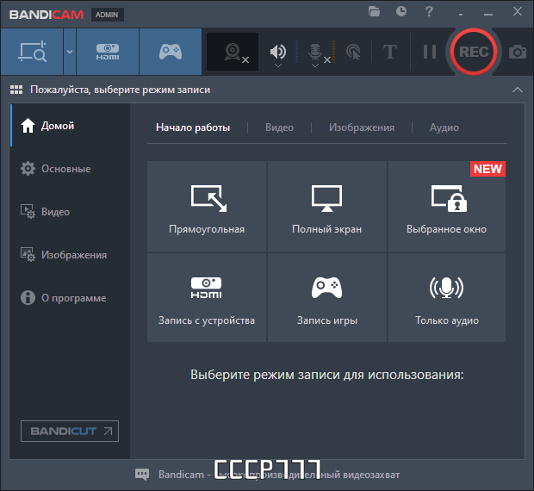Image resolution: width=534 pixels, height=491 pixels.
Task: Choose the Запись игры tile
Action: [327, 297]
